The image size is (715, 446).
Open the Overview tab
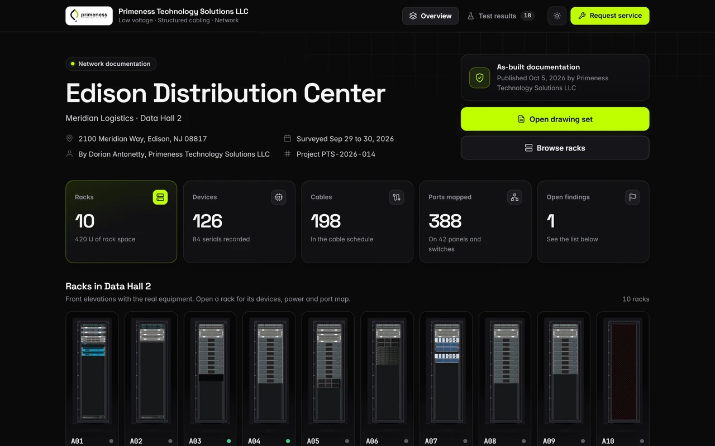click(431, 16)
